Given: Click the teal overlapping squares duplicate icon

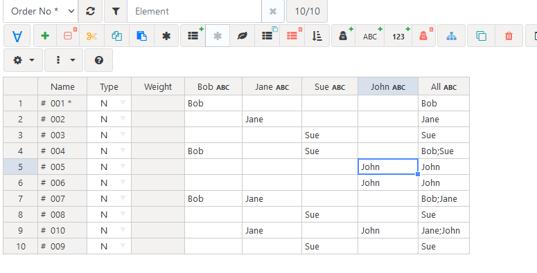Looking at the screenshot, I should coord(481,35).
